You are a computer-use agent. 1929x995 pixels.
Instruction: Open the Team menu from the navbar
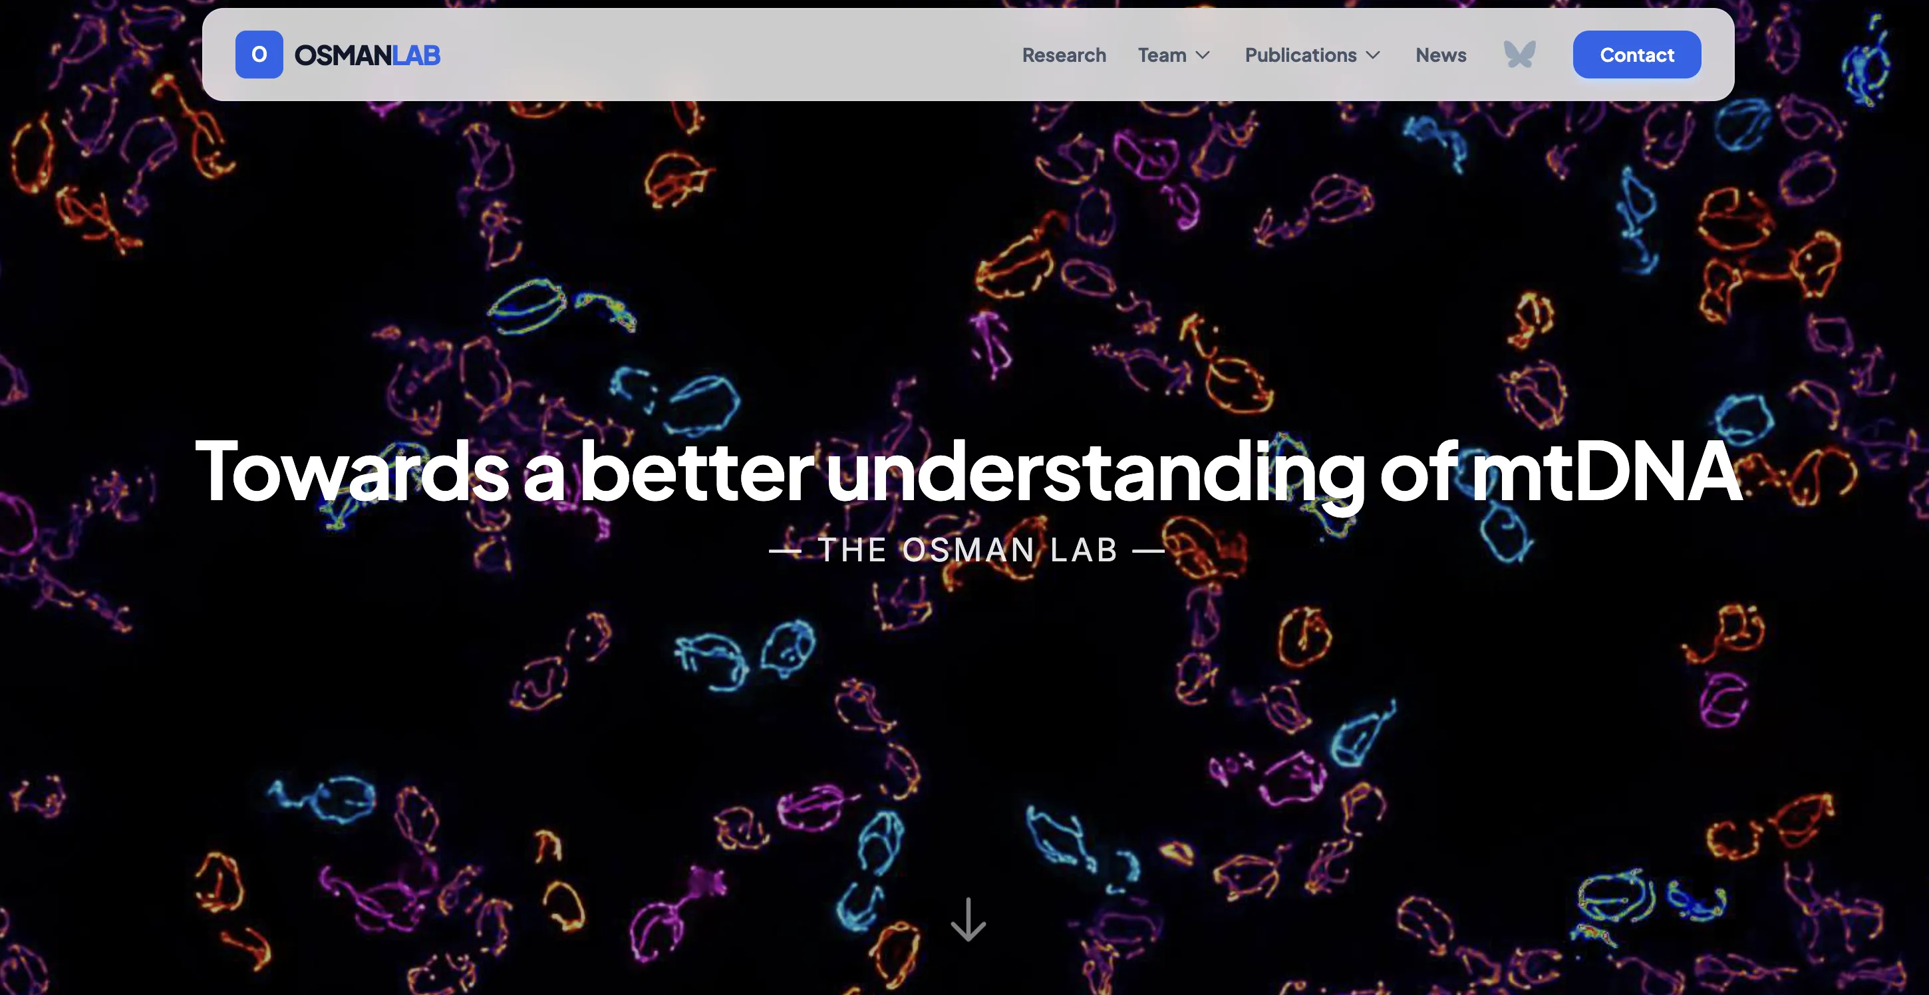click(1161, 55)
